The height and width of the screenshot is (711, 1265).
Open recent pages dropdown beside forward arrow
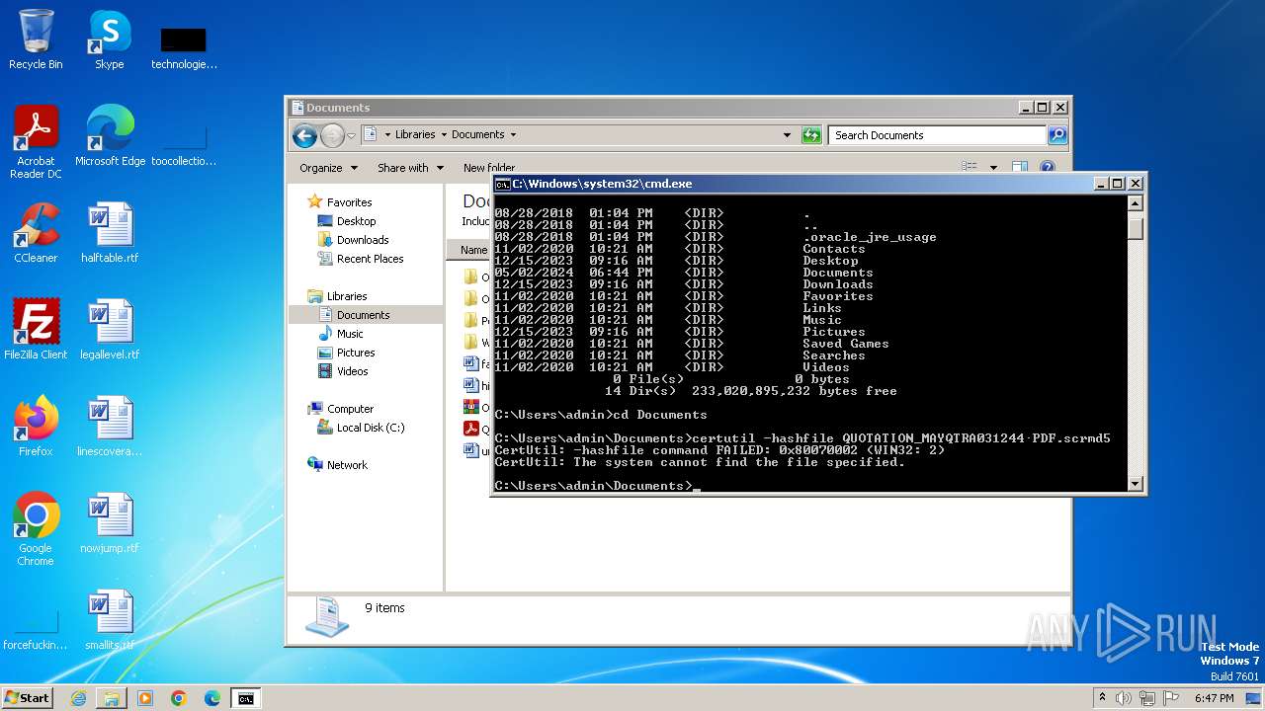pyautogui.click(x=351, y=135)
